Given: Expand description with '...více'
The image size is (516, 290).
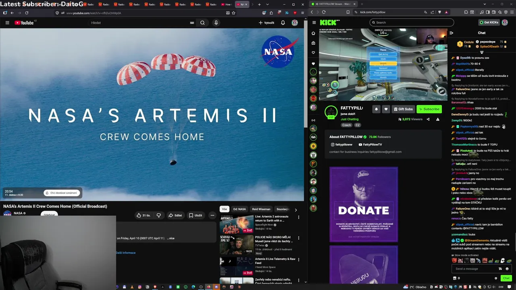Looking at the screenshot, I should (171, 238).
